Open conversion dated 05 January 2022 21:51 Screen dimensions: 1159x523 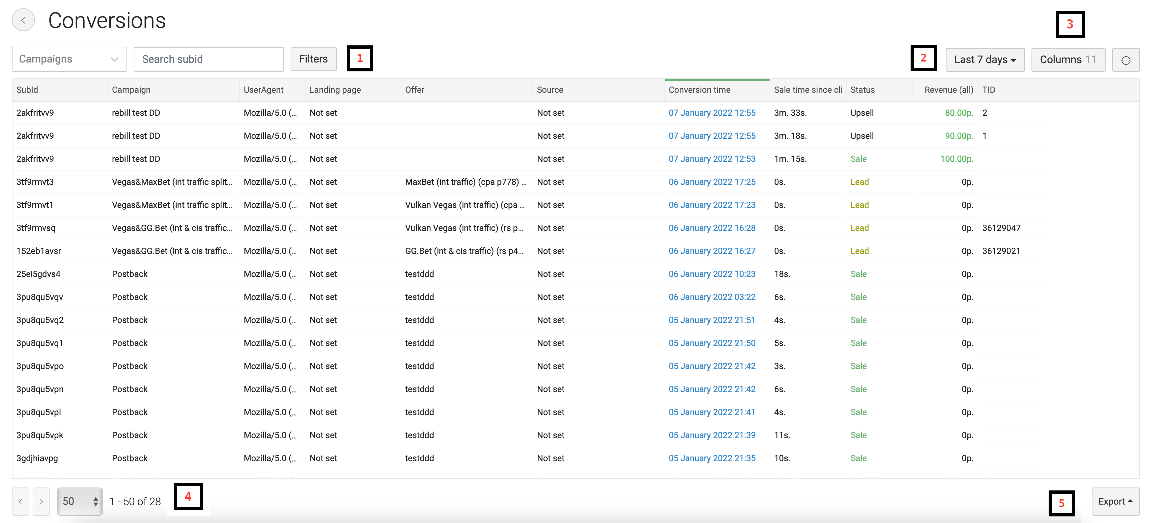[712, 320]
